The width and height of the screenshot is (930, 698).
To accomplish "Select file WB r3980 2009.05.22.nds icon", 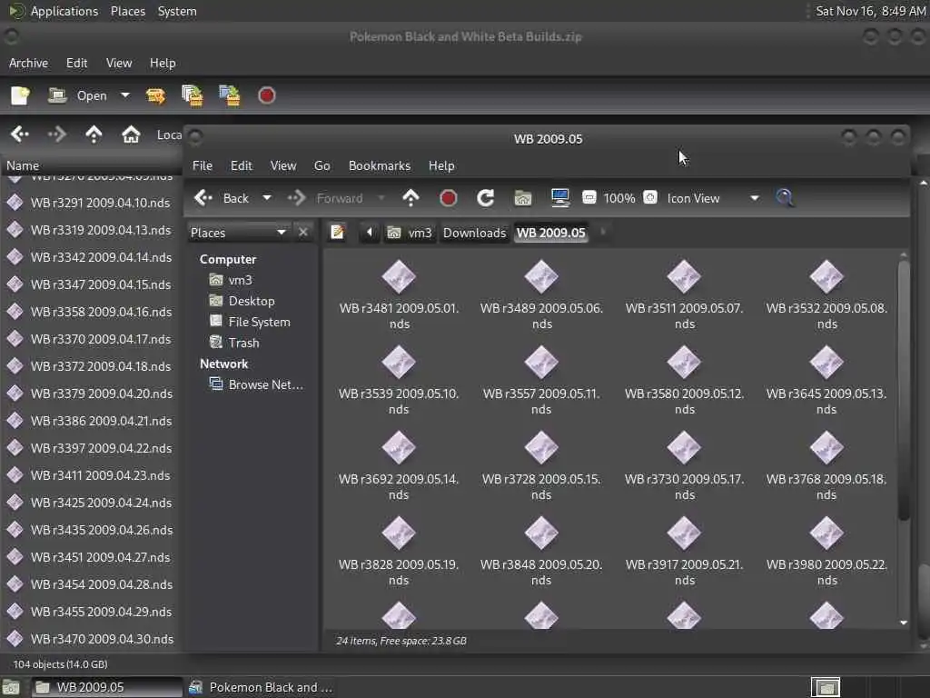I will coord(826,533).
